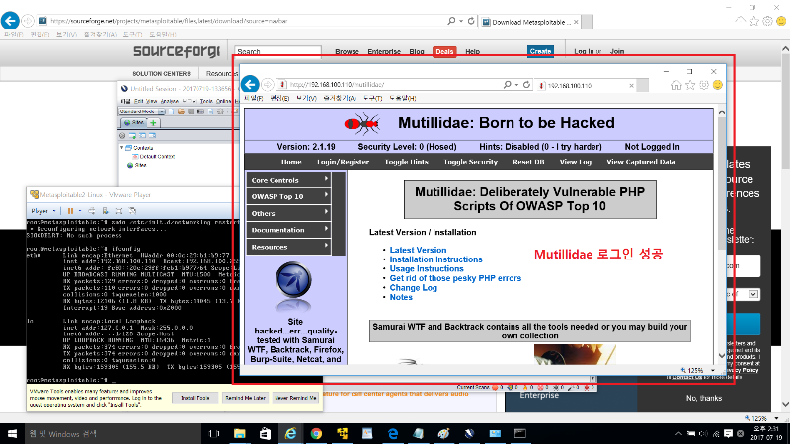This screenshot has width=790, height=444.
Task: Open Change Log link
Action: pos(413,288)
